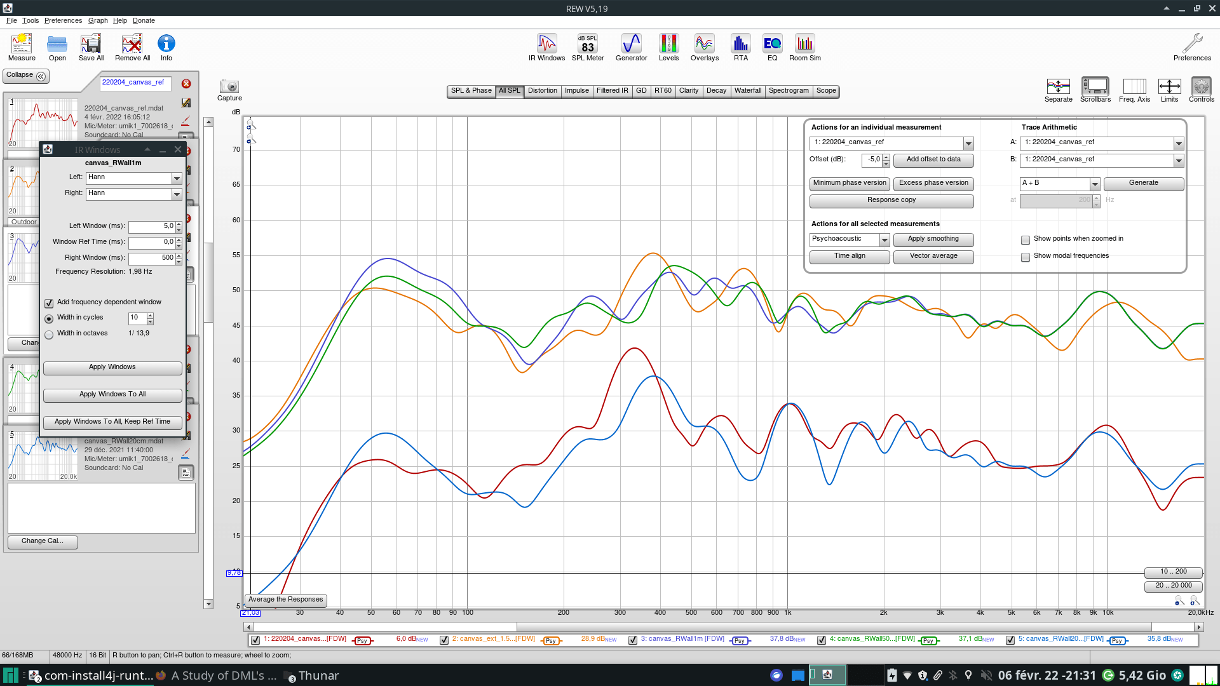
Task: Open the SPL Meter
Action: tap(588, 47)
